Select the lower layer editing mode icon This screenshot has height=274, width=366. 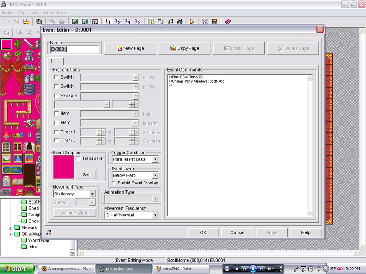click(75, 21)
